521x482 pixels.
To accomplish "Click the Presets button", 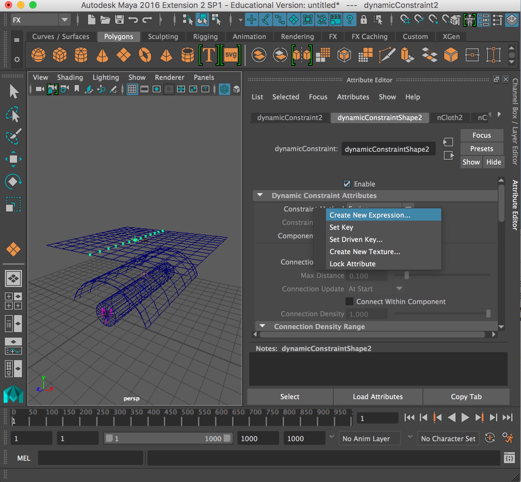I will tap(482, 149).
